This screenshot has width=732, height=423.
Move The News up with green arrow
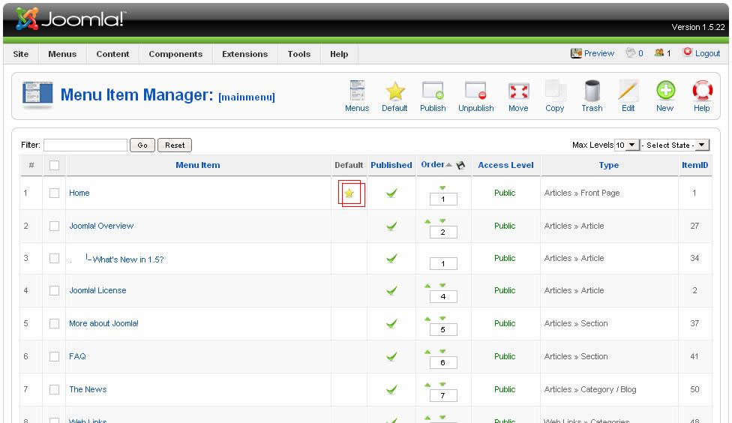point(427,385)
